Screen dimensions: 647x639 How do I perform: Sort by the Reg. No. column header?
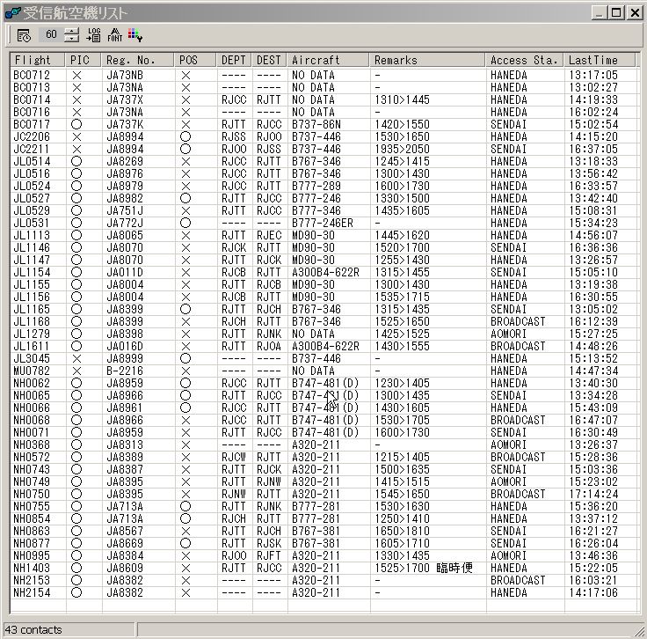point(137,60)
